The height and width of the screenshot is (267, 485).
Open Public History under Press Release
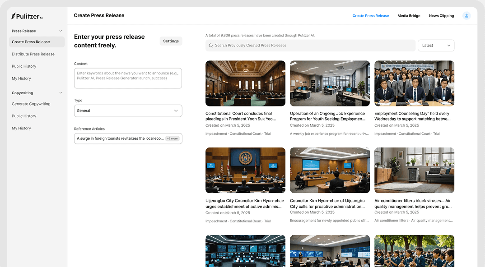pyautogui.click(x=24, y=66)
